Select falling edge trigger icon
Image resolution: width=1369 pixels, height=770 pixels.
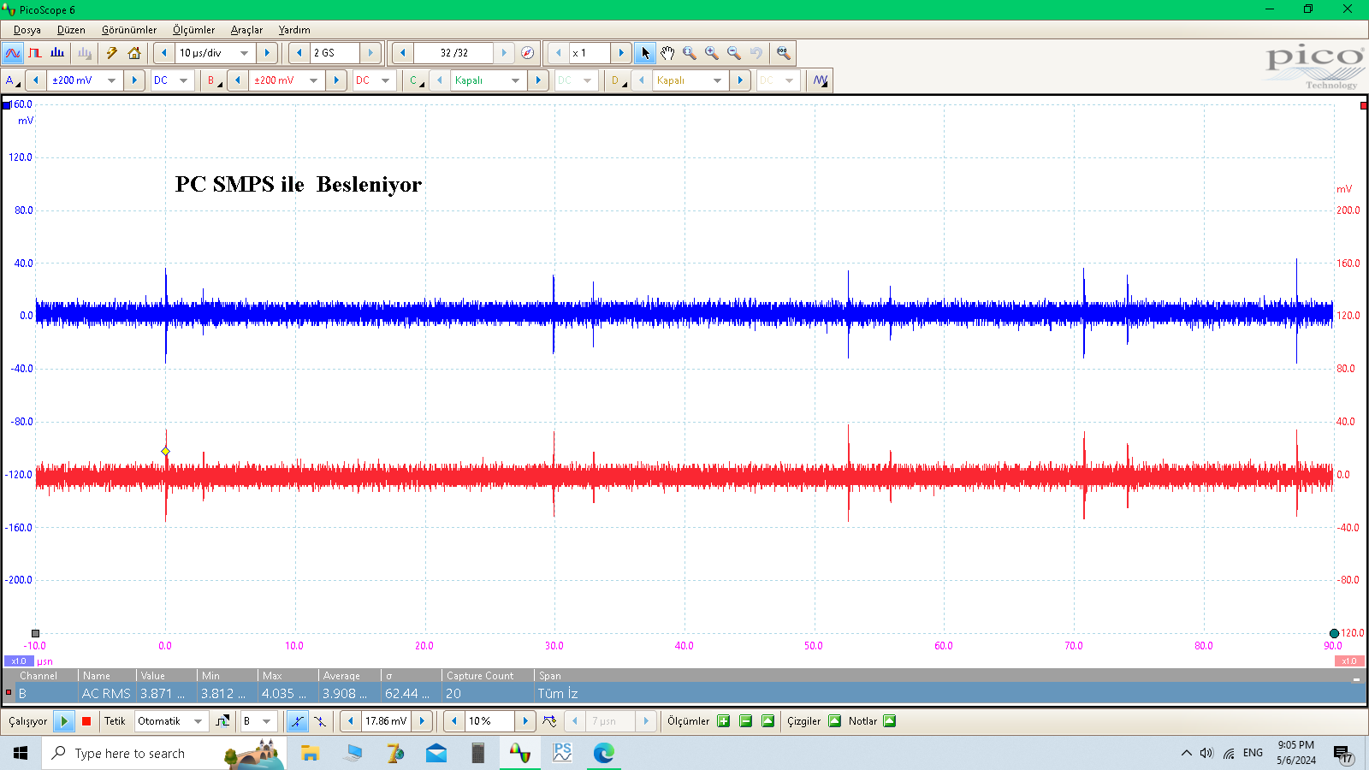pyautogui.click(x=320, y=721)
